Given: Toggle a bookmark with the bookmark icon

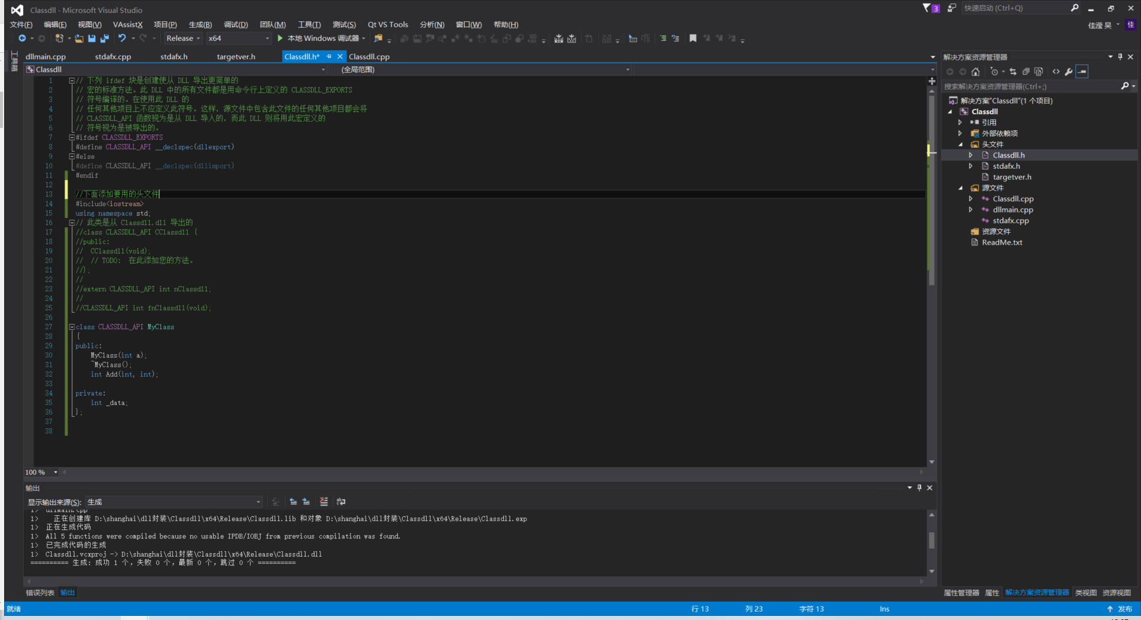Looking at the screenshot, I should (693, 38).
